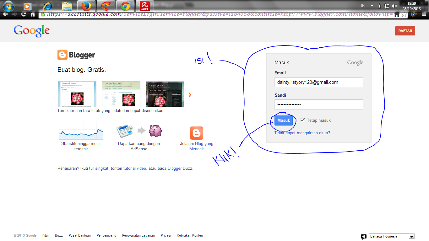Open the volume speaker tray icon
Screen dimensions: 429x241
[x=394, y=6]
